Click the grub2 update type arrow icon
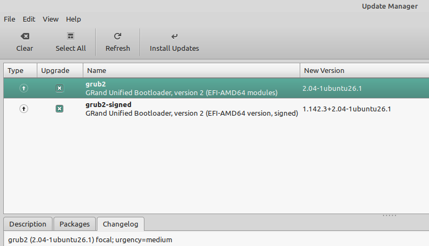Image resolution: width=429 pixels, height=246 pixels. (x=24, y=88)
